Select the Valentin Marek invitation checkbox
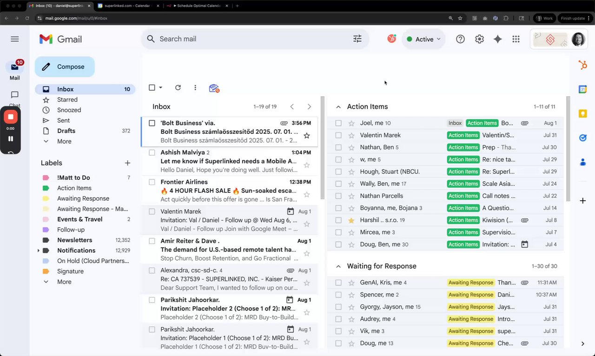Screen dimensions: 595x356 152,211
